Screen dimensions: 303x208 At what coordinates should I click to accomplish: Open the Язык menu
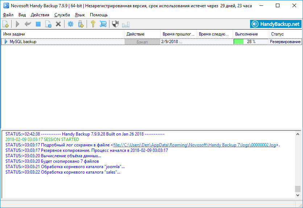click(x=80, y=15)
